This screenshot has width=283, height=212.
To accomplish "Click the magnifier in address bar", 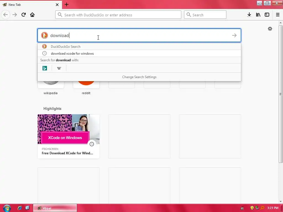I will (60, 15).
